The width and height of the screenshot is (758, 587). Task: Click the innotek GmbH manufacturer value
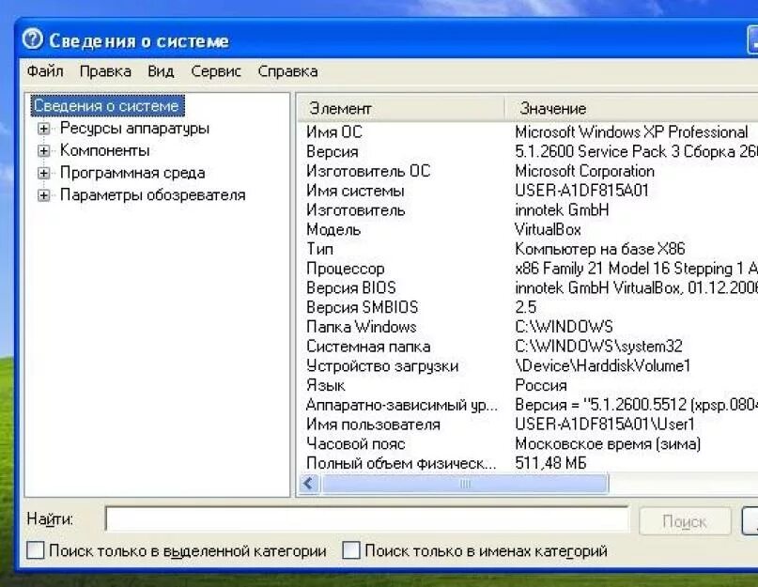tap(562, 209)
